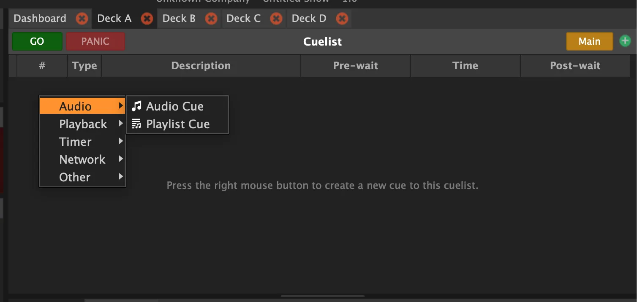Click the # column header

click(x=42, y=66)
